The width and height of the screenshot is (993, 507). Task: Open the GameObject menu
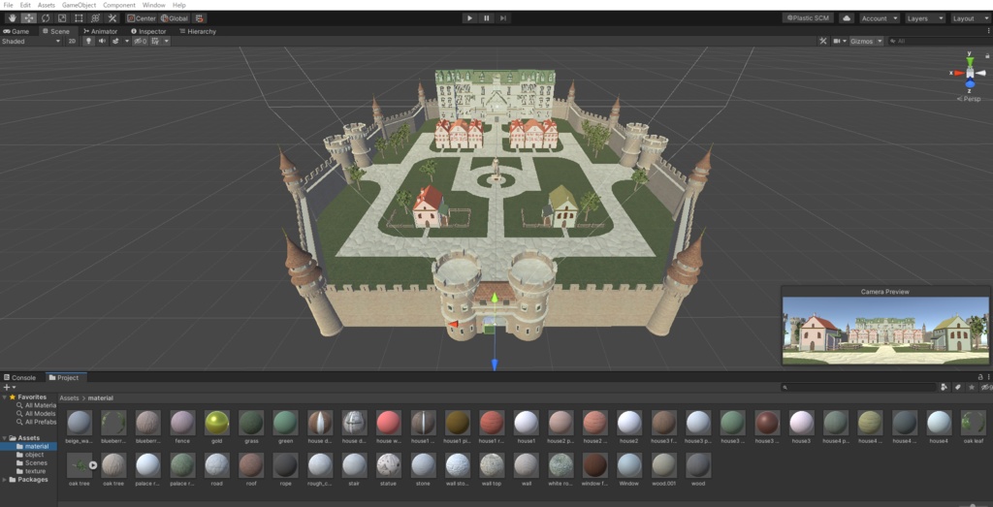pos(79,5)
